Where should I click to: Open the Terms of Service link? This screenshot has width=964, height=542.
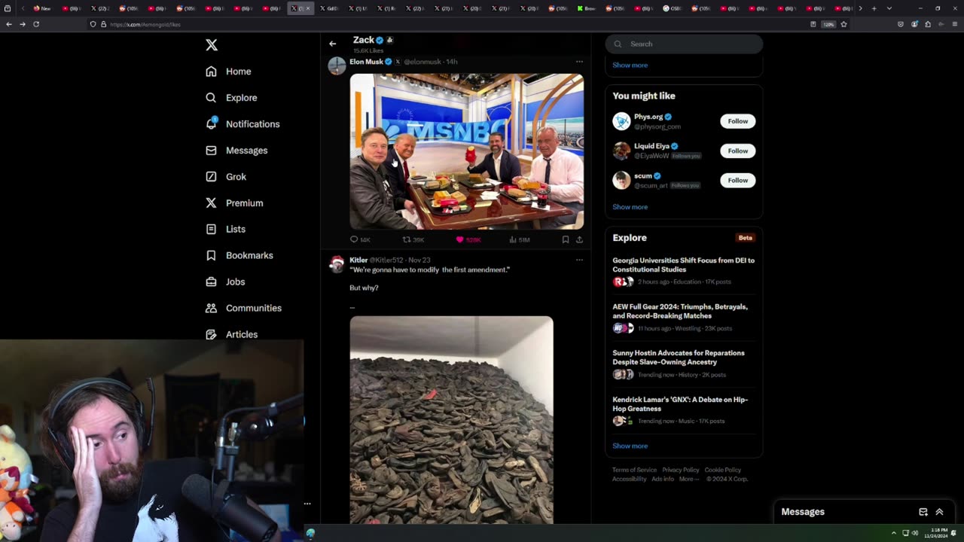pos(634,470)
